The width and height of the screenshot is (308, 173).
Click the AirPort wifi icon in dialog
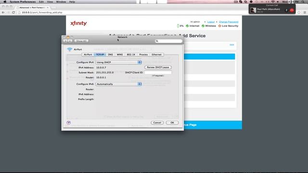[69, 49]
